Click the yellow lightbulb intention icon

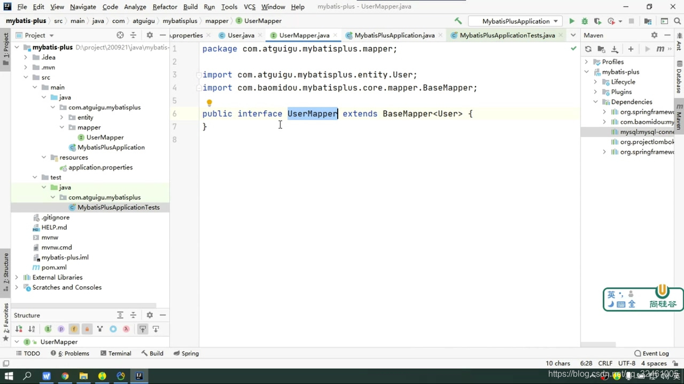(209, 103)
